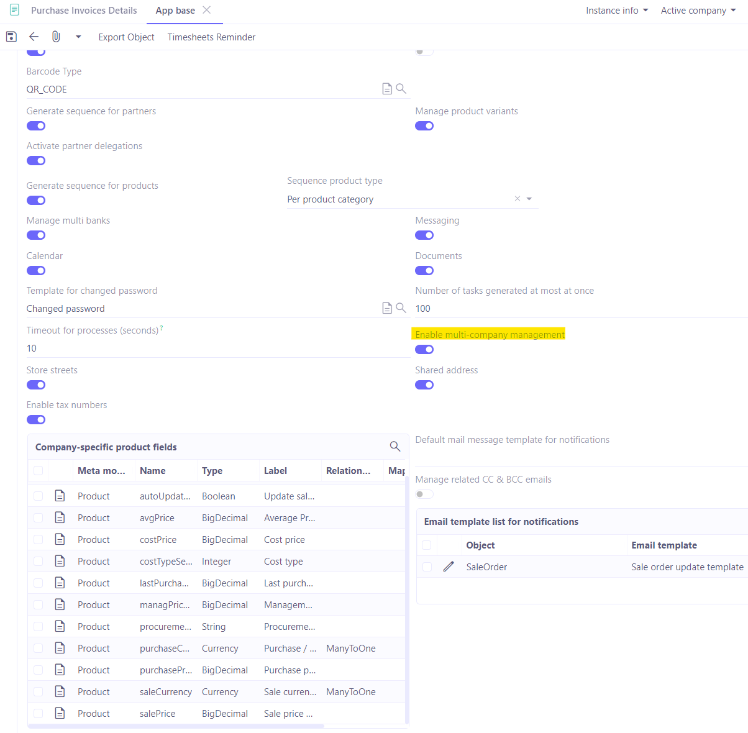Switch to the Purchase Invoices Details tab
748x733 pixels.
point(84,10)
